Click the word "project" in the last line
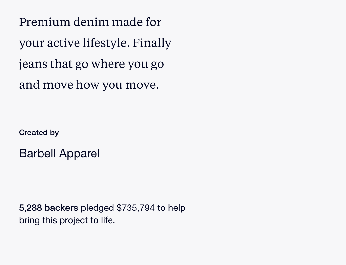This screenshot has width=346, height=265. pyautogui.click(x=74, y=220)
